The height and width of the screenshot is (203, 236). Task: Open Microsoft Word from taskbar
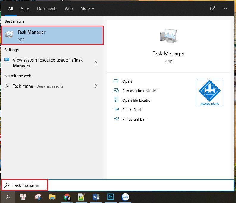tap(96, 197)
